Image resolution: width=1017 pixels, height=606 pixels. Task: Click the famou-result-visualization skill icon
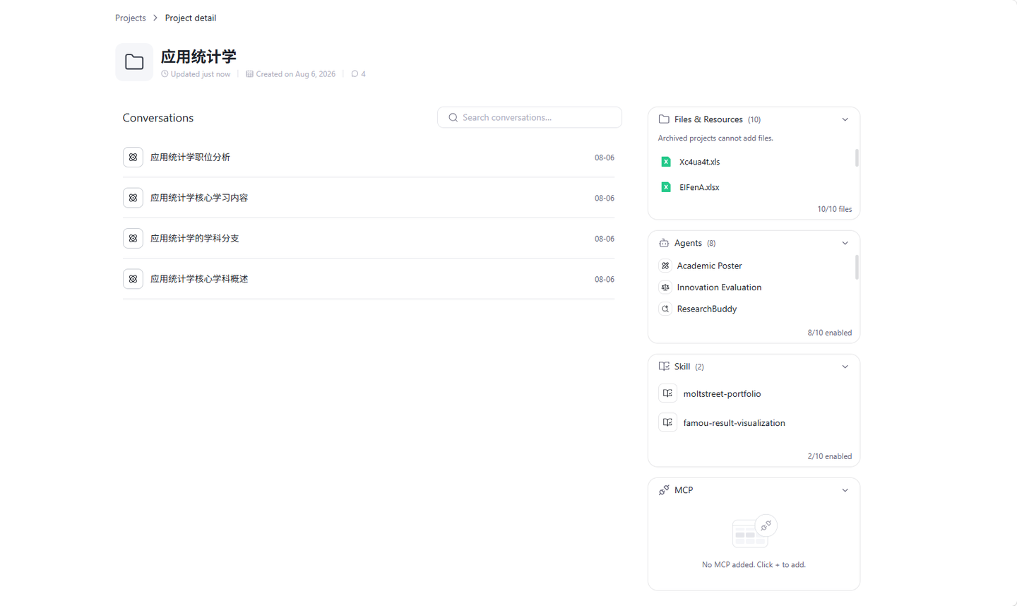(x=667, y=422)
